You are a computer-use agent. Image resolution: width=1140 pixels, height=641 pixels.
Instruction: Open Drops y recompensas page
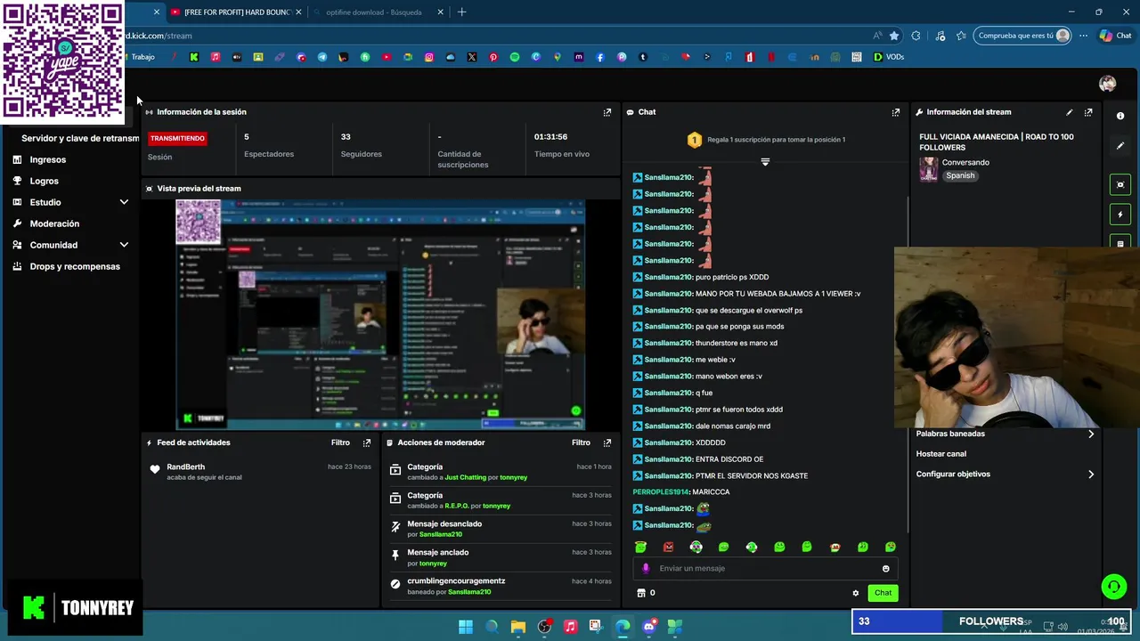[x=75, y=266]
